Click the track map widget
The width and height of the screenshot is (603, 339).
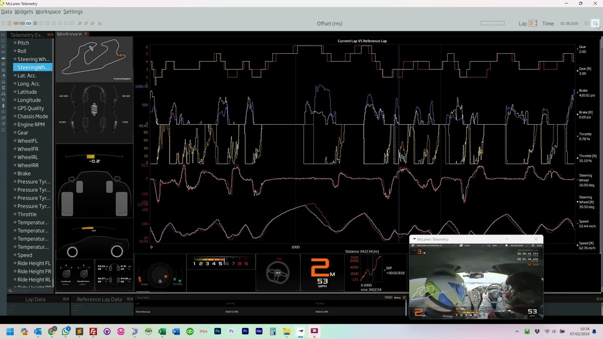click(94, 58)
